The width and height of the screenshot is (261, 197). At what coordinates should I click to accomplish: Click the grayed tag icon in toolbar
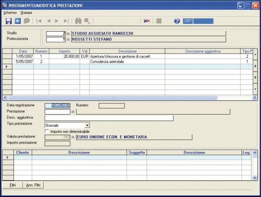pos(27,21)
